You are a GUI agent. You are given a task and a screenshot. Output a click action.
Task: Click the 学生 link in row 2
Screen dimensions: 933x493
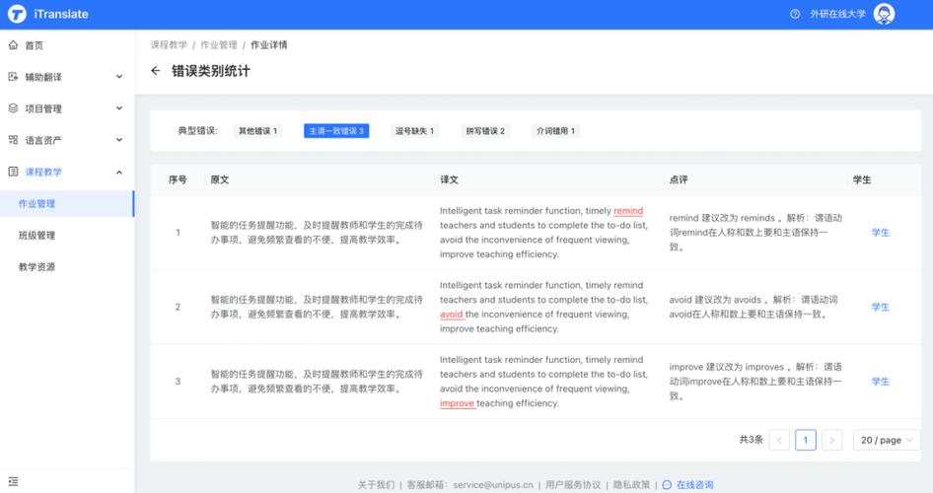tap(881, 307)
